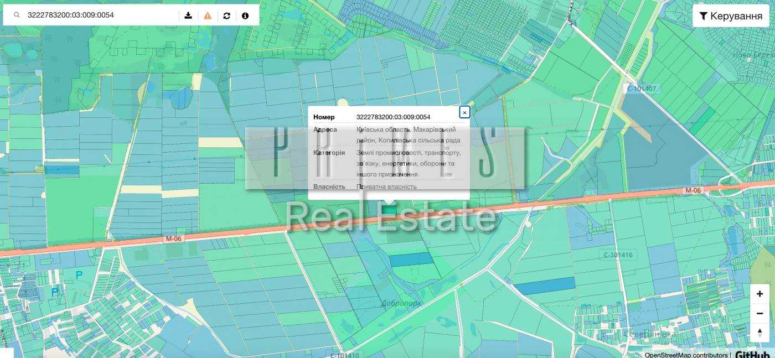Download the parcel data with the download icon
The image size is (775, 358).
pos(188,15)
